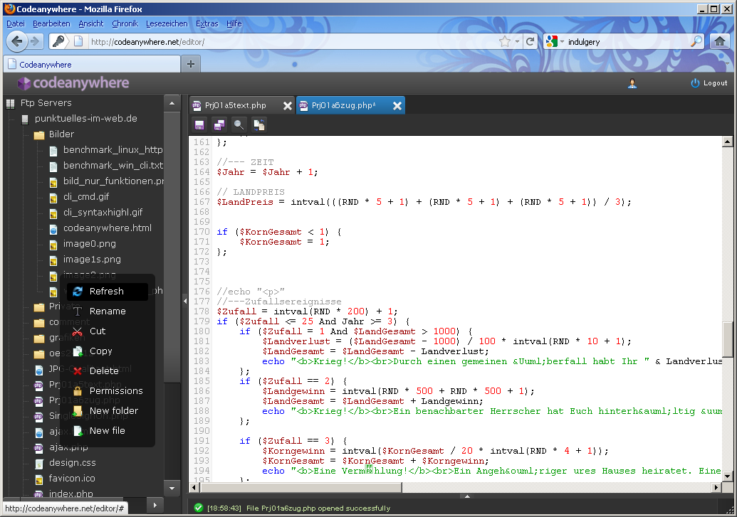The height and width of the screenshot is (517, 737).
Task: Choose Cut from the context menu
Action: point(107,331)
